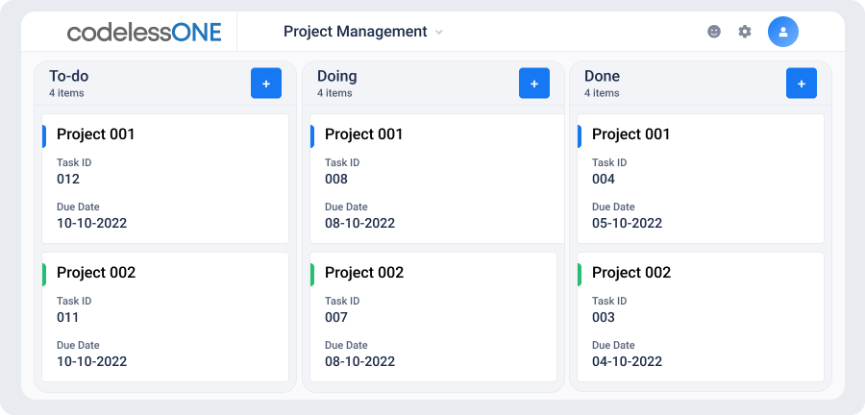865x415 pixels.
Task: Click the codelessONE logo
Action: [144, 32]
